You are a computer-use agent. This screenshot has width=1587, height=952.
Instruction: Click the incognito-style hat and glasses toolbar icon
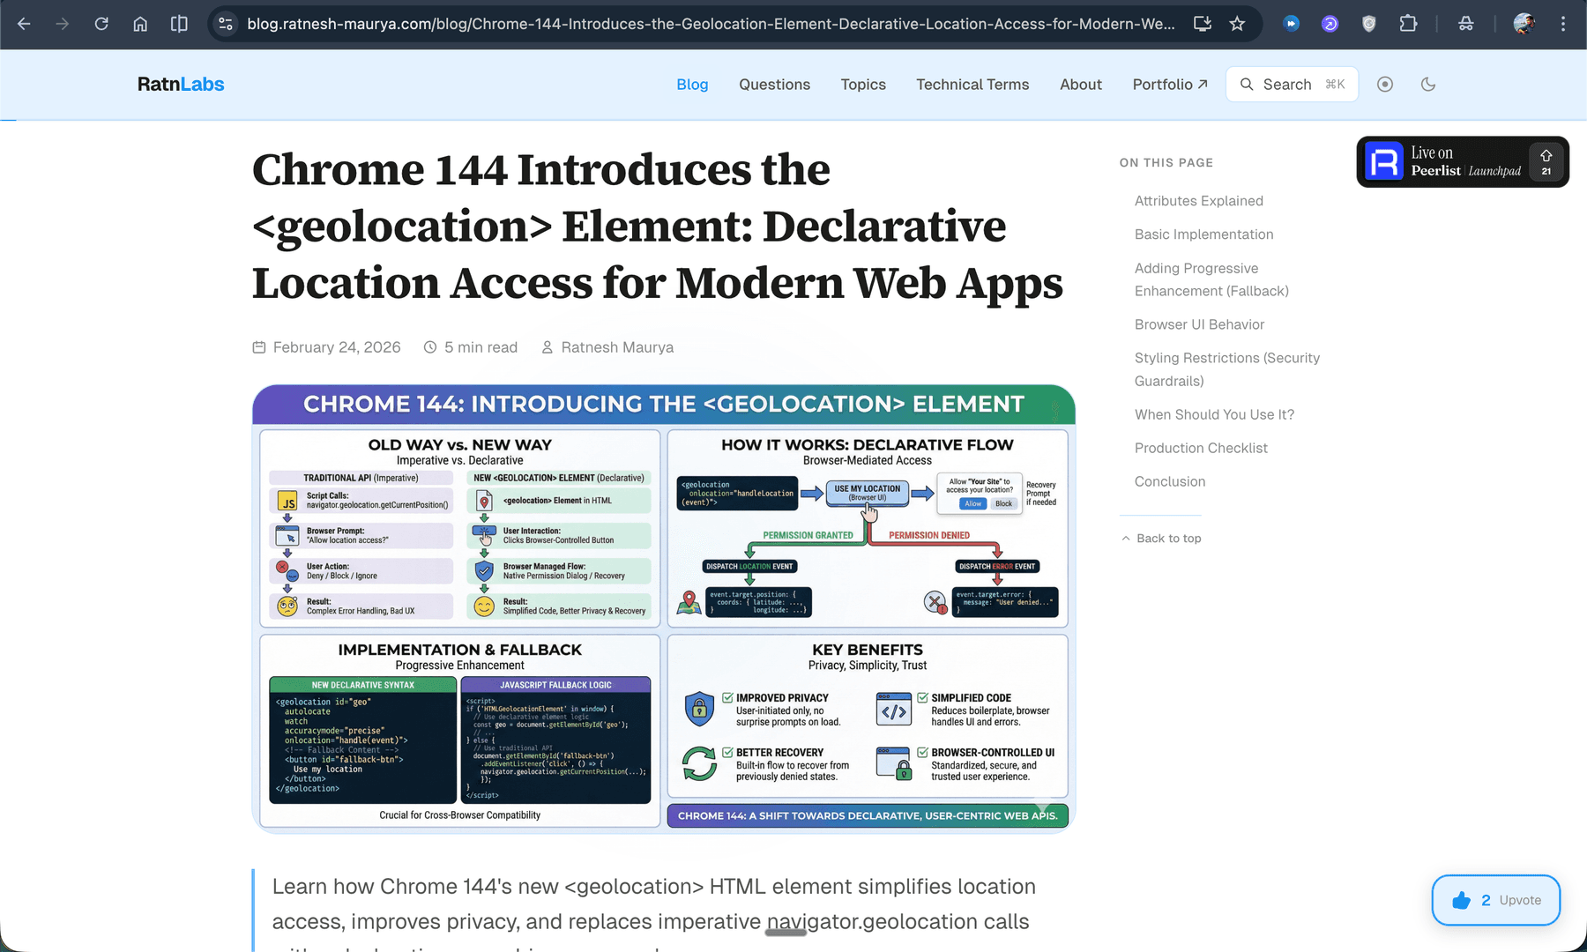click(1466, 24)
